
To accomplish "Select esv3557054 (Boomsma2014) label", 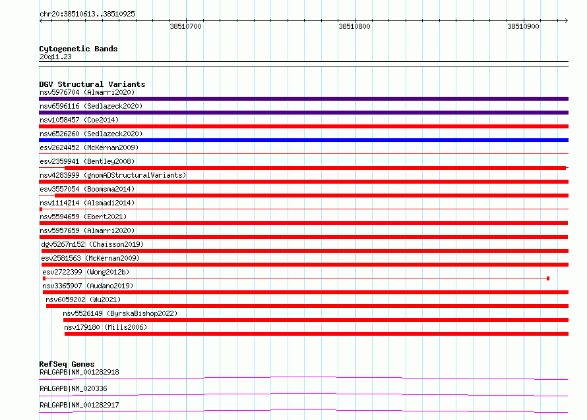I will pyautogui.click(x=87, y=189).
